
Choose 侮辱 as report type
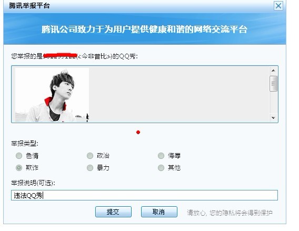(x=161, y=156)
